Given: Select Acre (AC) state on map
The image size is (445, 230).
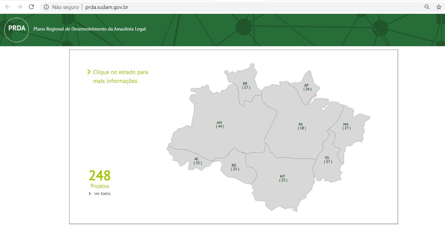Looking at the screenshot, I should (x=197, y=161).
